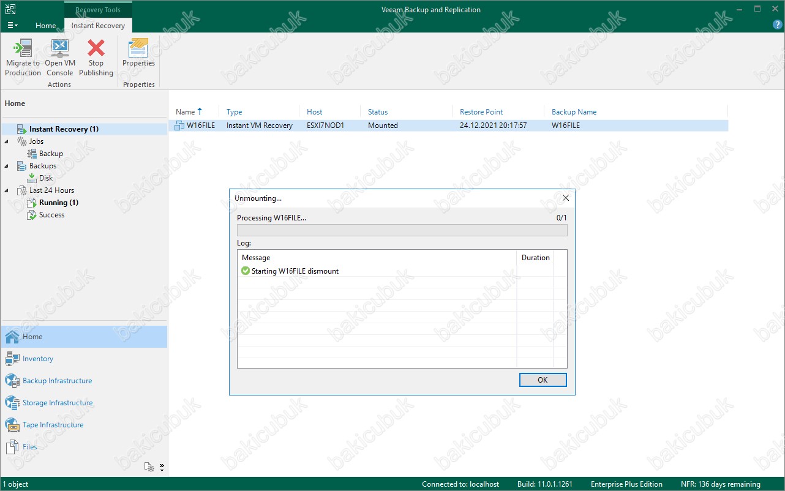Image resolution: width=785 pixels, height=491 pixels.
Task: Close the Unmounting dialog
Action: [x=566, y=198]
